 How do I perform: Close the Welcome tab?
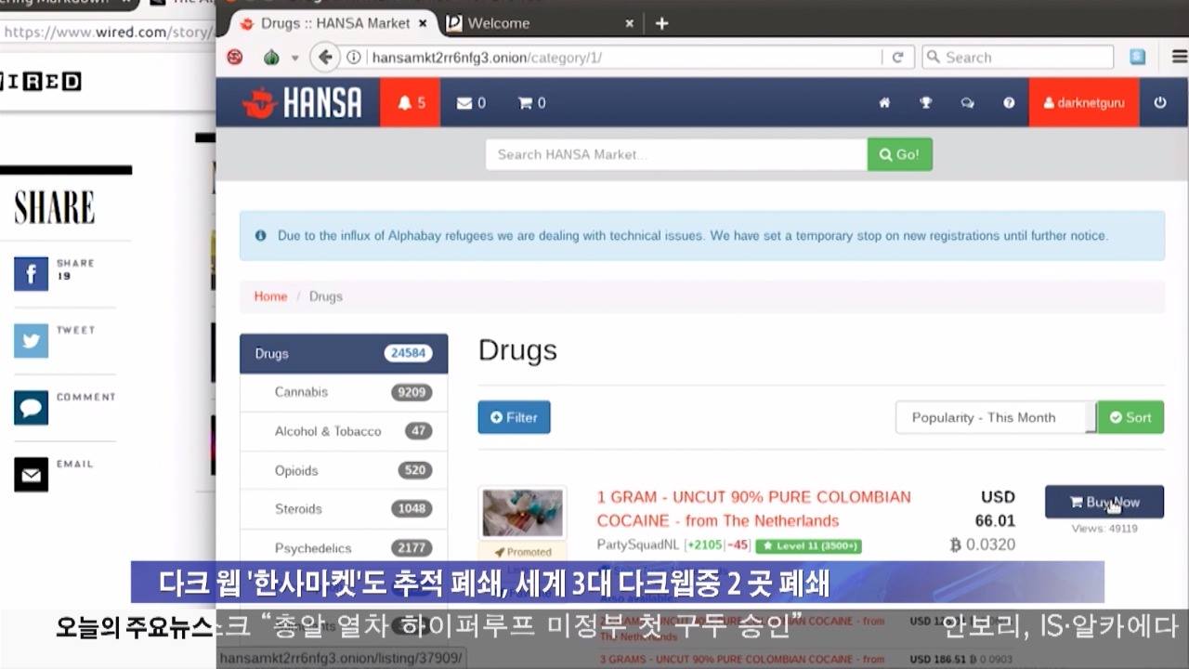coord(630,23)
